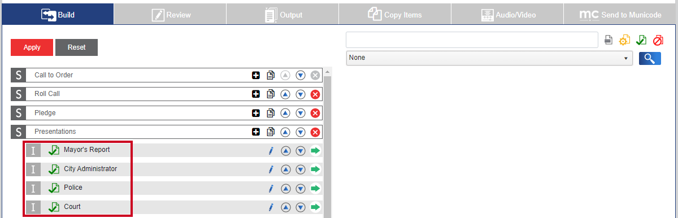The height and width of the screenshot is (218, 678).
Task: Copy the Pledge section
Action: [x=271, y=113]
